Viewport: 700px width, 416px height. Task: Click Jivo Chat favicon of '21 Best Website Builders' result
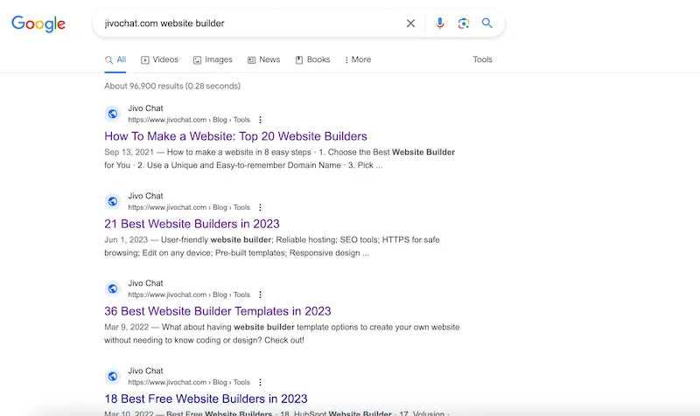[113, 202]
